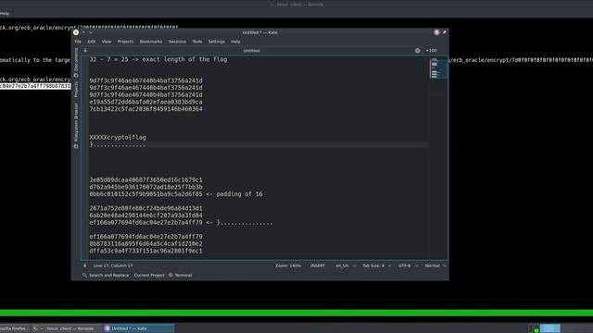The width and height of the screenshot is (593, 333).
Task: Open the en_US language dropdown
Action: pyautogui.click(x=346, y=265)
